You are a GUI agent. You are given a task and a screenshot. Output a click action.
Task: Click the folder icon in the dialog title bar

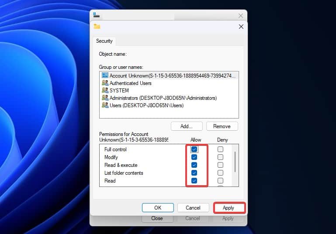pyautogui.click(x=97, y=26)
